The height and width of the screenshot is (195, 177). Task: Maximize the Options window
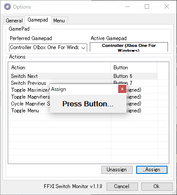click(147, 6)
